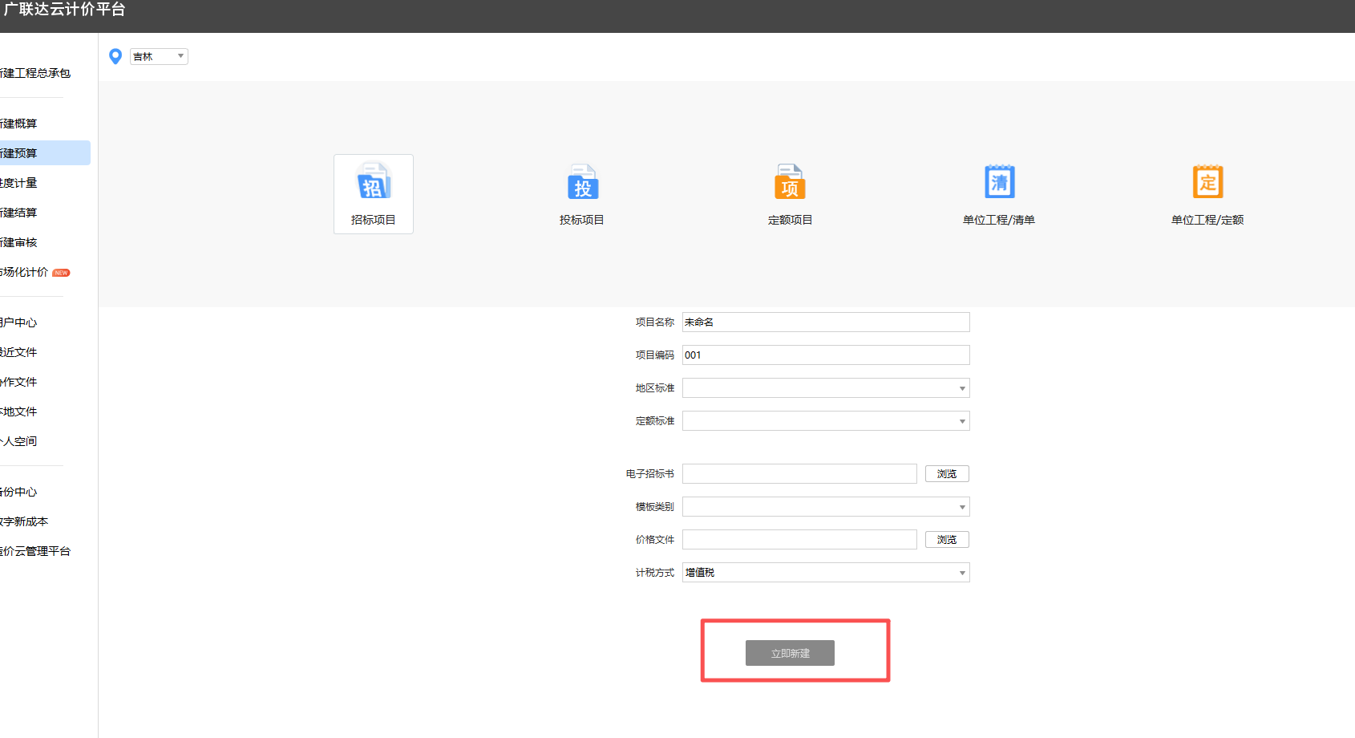Click the 立即新建 button
Screen dimensions: 1355x738
(790, 652)
